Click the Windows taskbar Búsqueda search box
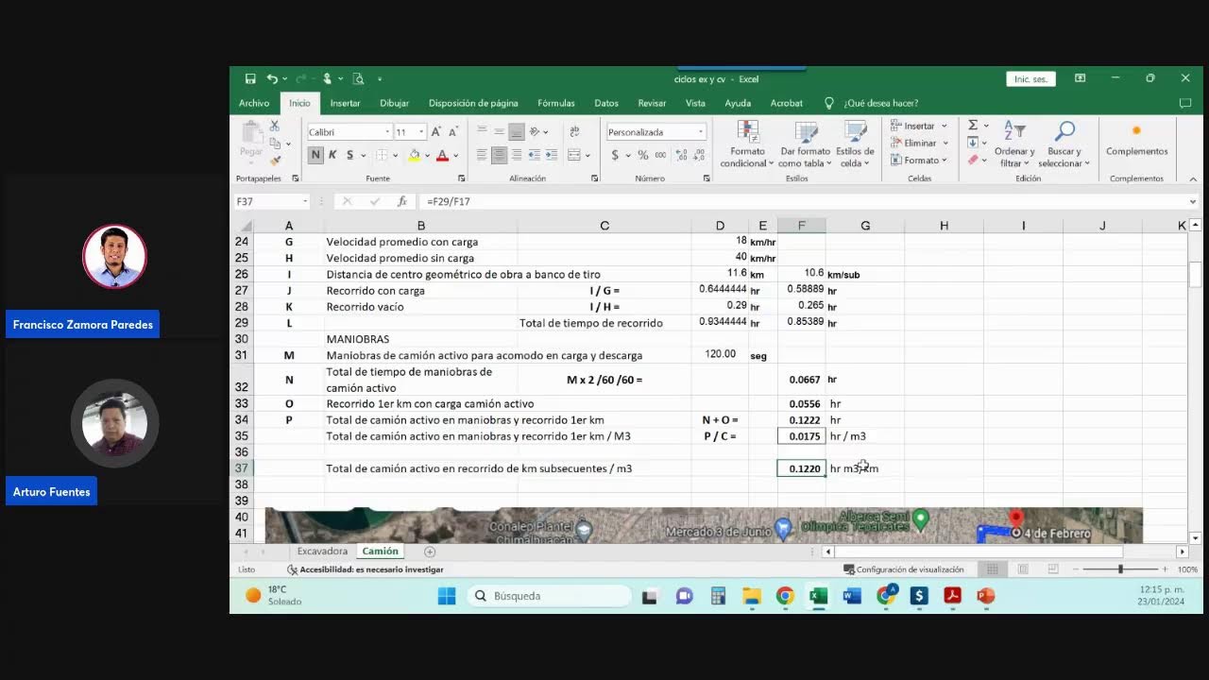The width and height of the screenshot is (1209, 680). pos(549,596)
